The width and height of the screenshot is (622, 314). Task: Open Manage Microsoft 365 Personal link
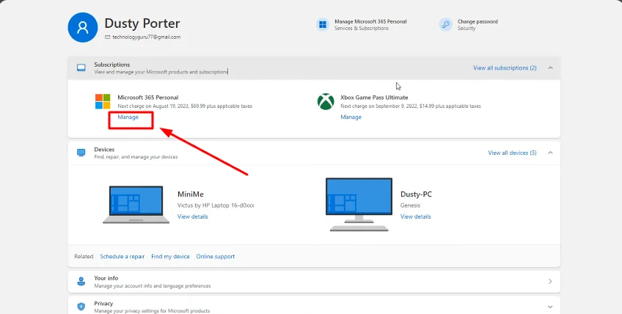pos(370,21)
